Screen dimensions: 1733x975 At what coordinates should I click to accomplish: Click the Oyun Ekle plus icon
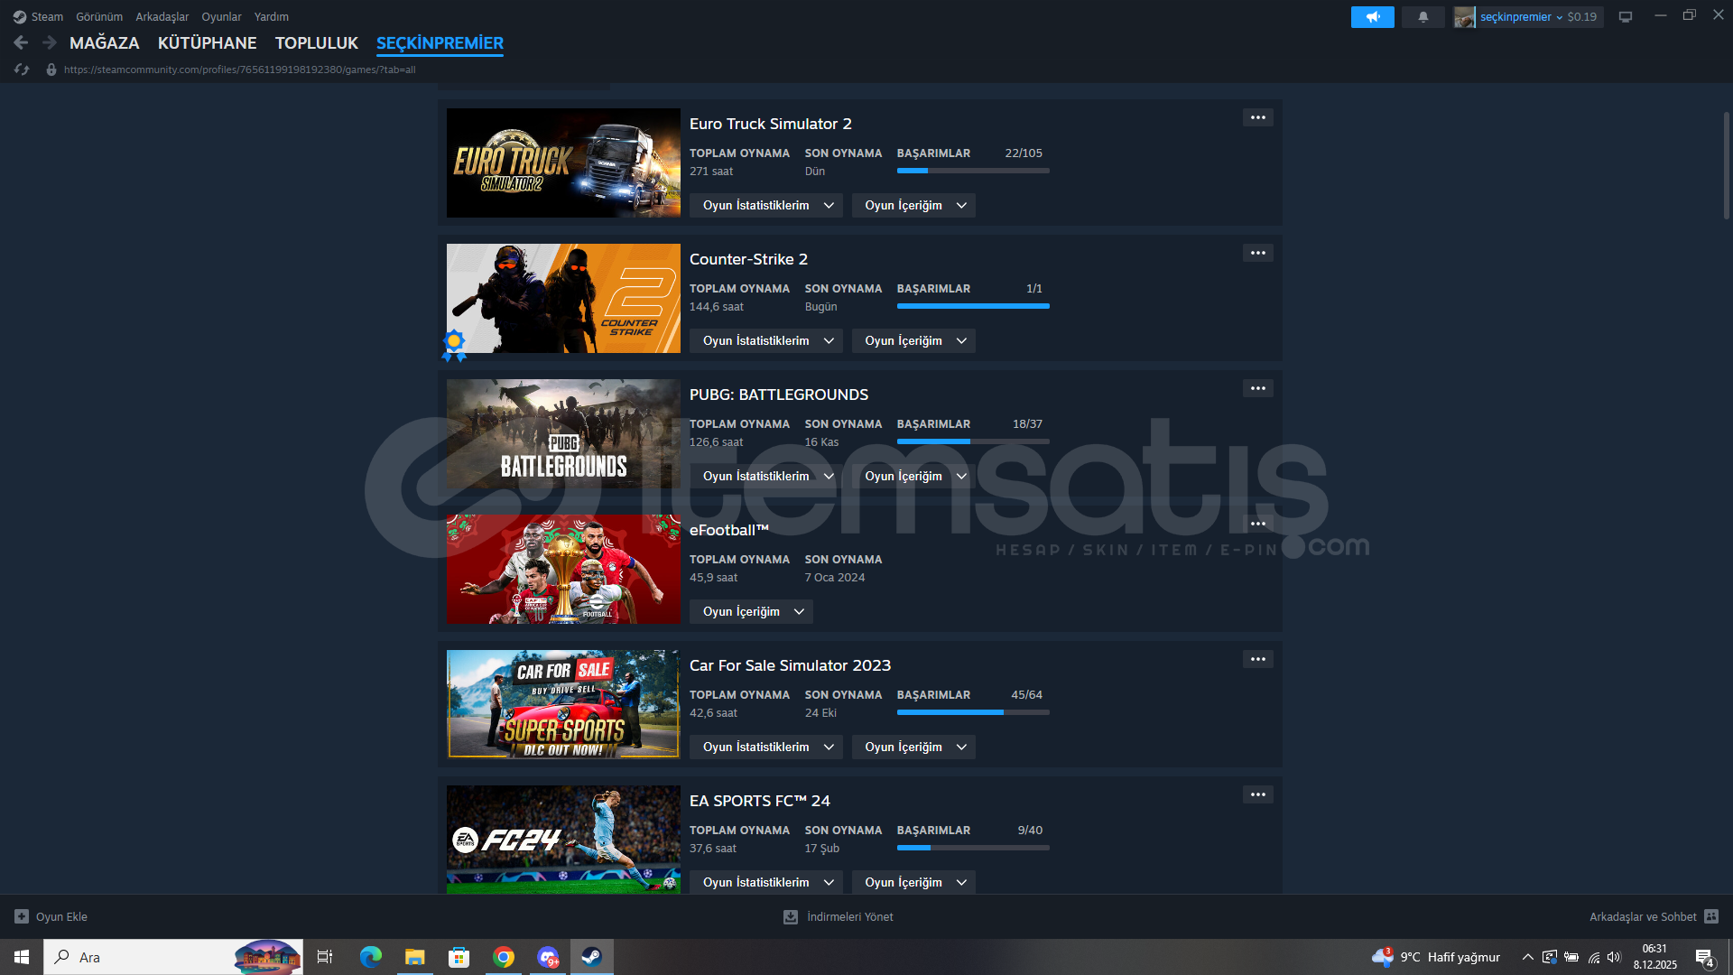tap(22, 916)
